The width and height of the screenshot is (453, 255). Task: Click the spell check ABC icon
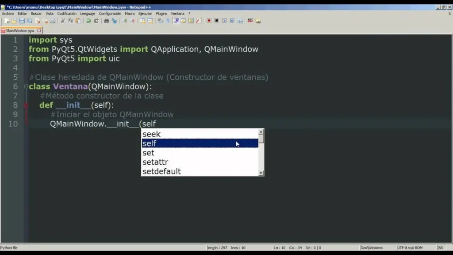pyautogui.click(x=250, y=21)
